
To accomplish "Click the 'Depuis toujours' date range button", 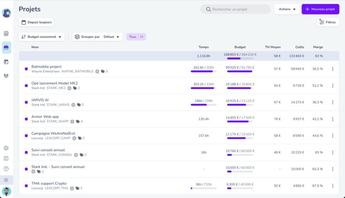I will click(36, 22).
